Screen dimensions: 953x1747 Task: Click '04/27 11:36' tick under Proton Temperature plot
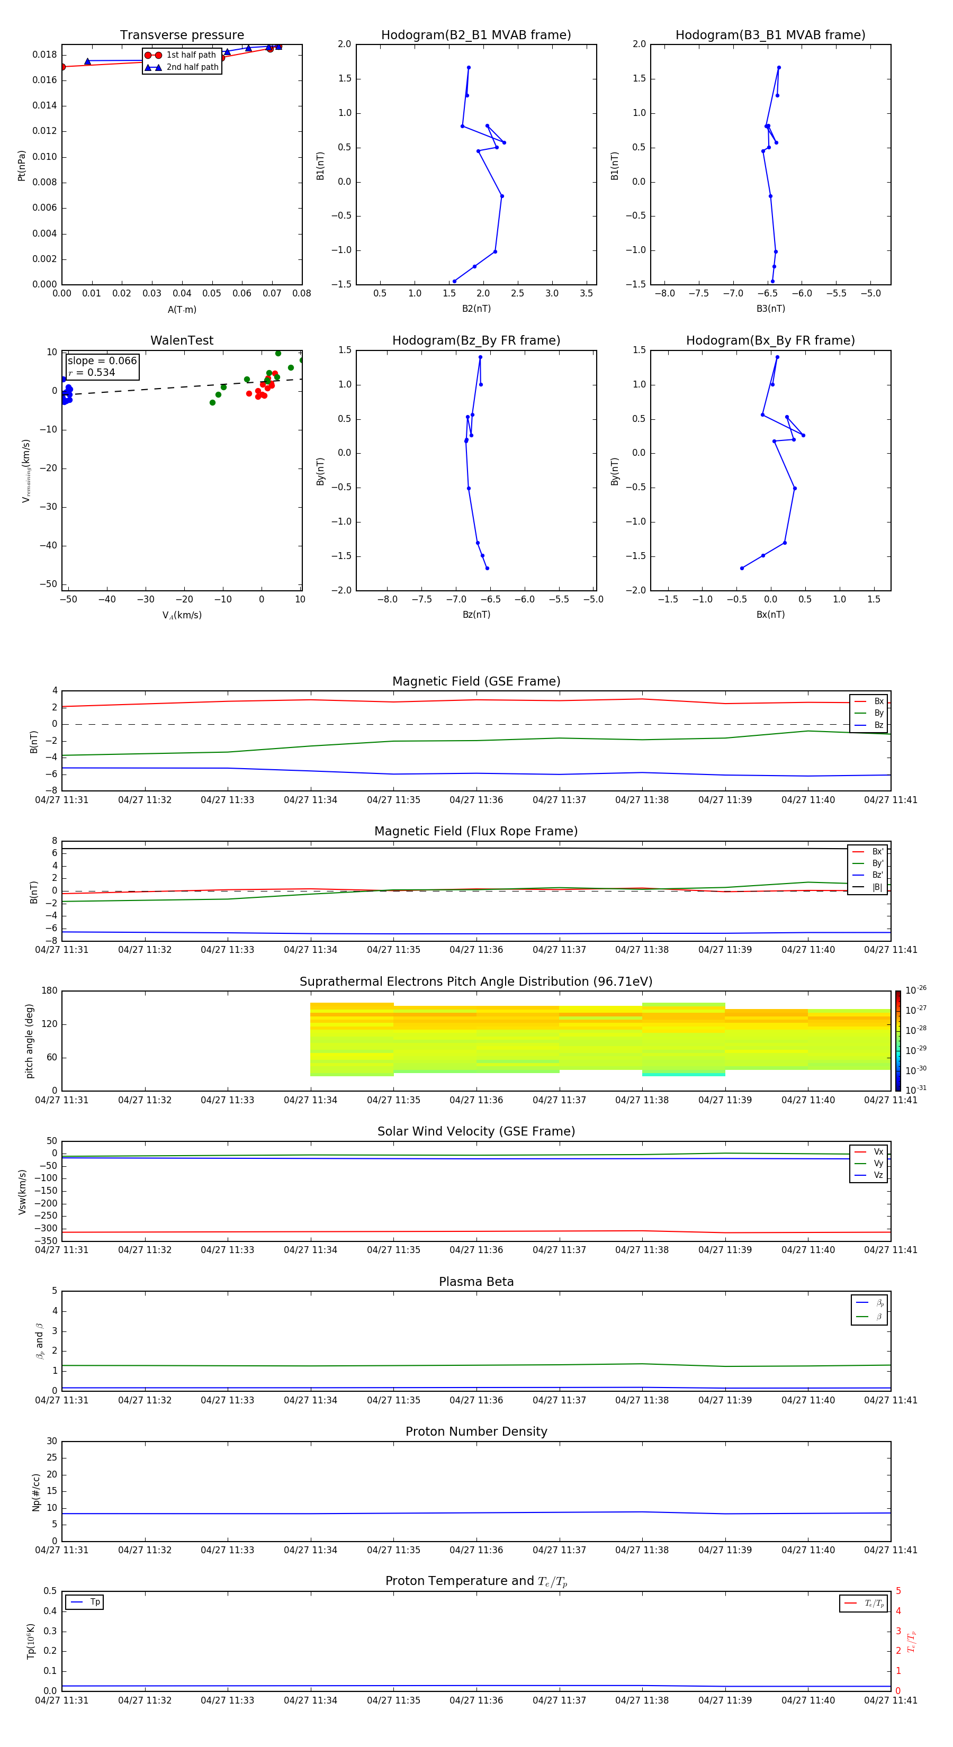476,1700
